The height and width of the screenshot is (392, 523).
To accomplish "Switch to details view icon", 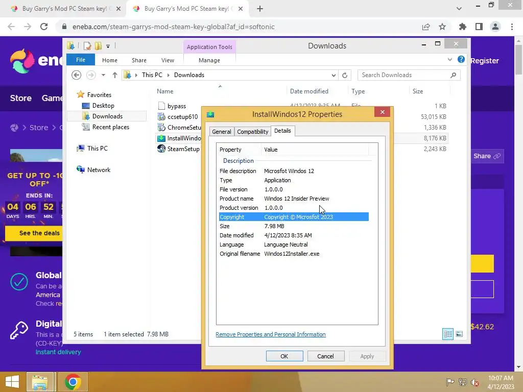I will click(x=447, y=334).
